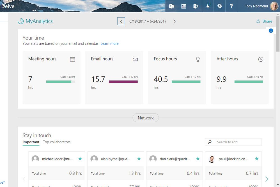This screenshot has height=187, width=280.
Task: Go to the previous week with left chevron
Action: click(121, 21)
